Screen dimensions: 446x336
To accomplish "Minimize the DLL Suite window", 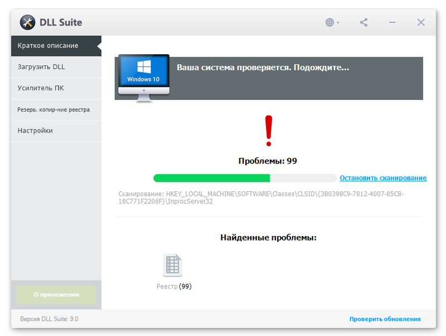I will [392, 22].
